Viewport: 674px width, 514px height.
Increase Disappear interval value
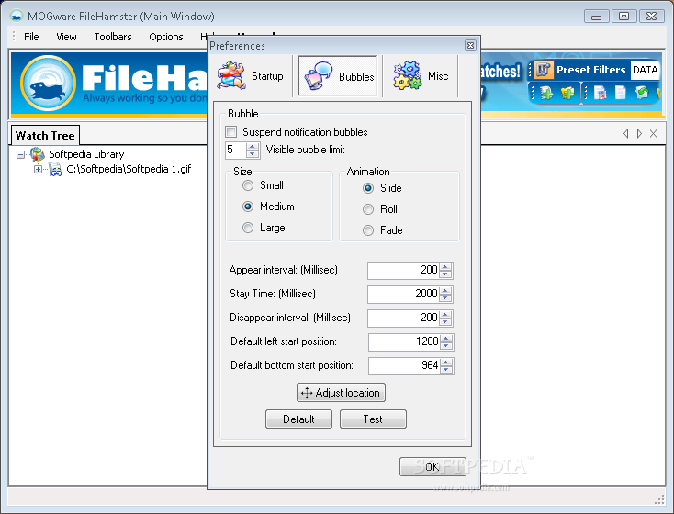(445, 314)
